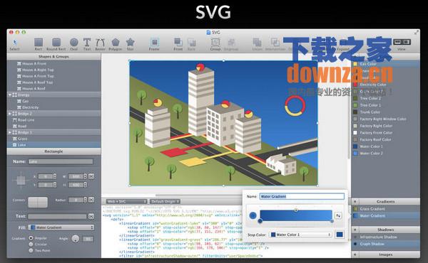Click the fullscreen arrows icon
This screenshot has height=263, width=428.
click(x=417, y=33)
